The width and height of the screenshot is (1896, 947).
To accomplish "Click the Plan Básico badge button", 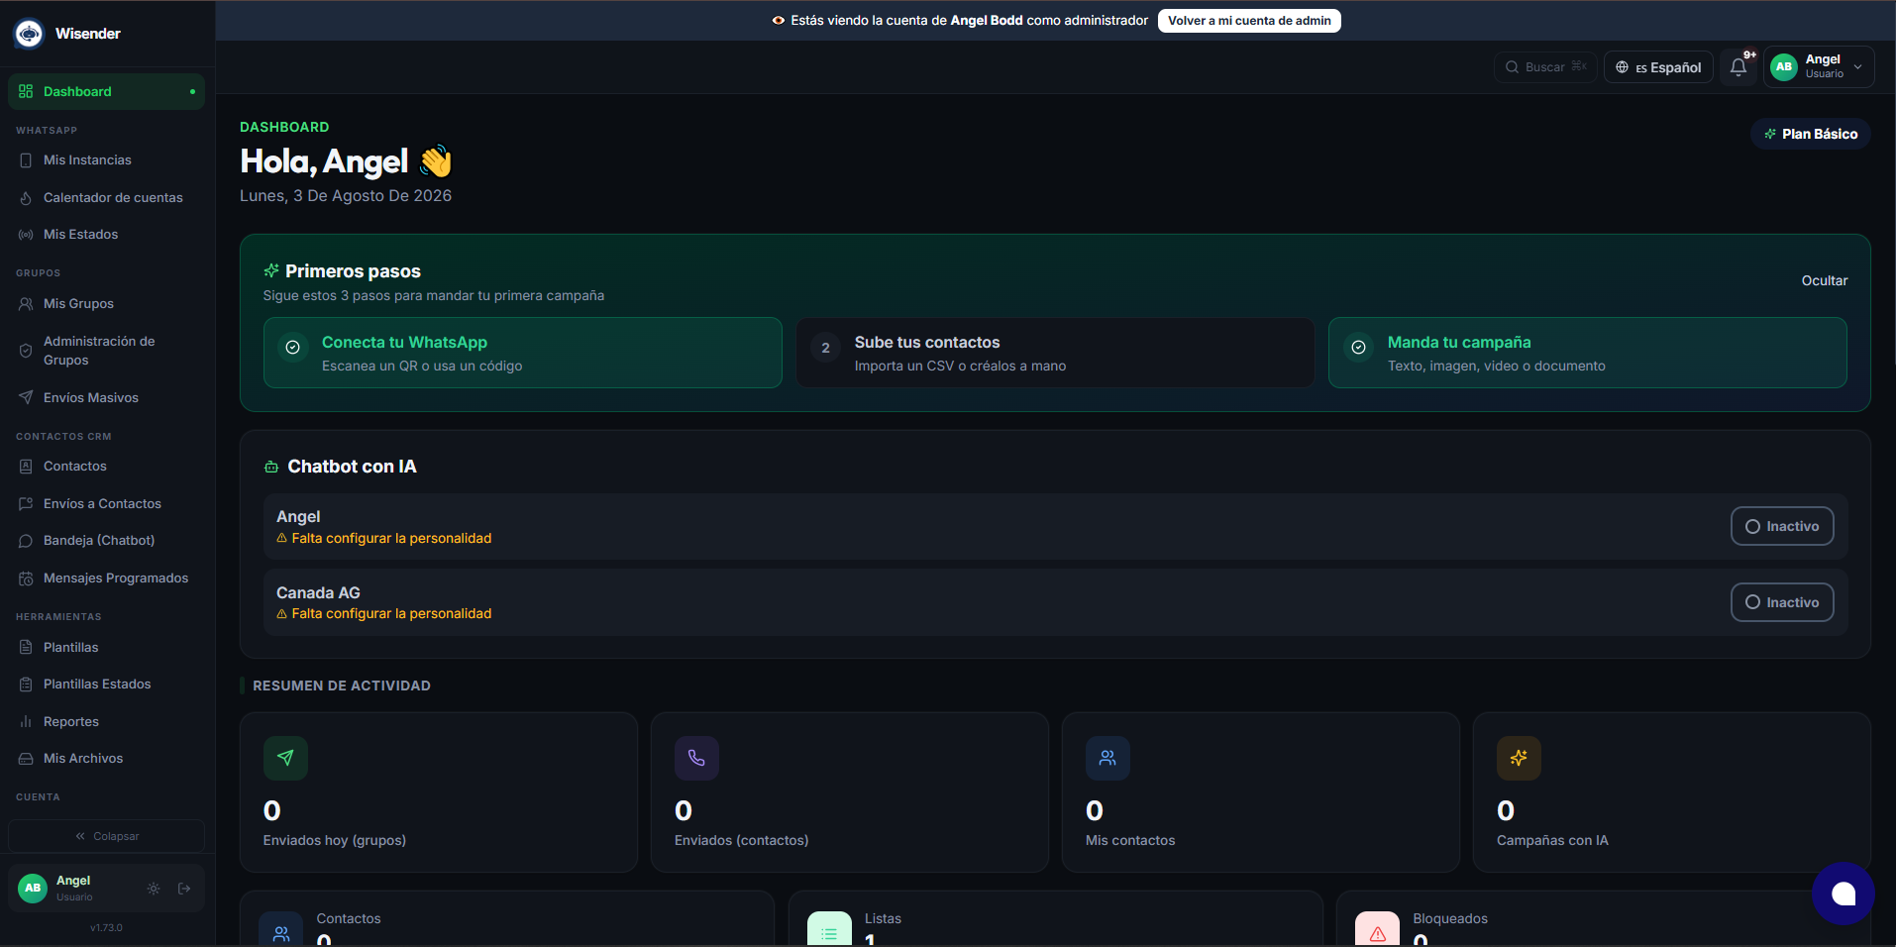I will 1810,134.
